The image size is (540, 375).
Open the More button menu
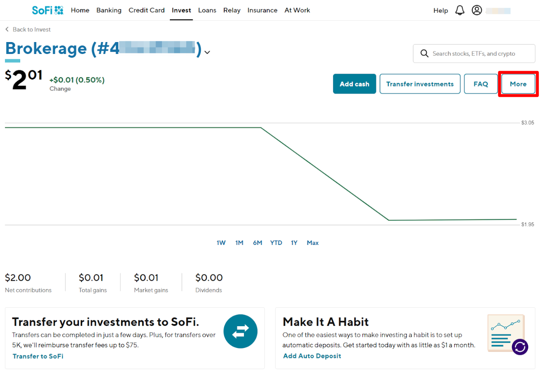point(518,84)
